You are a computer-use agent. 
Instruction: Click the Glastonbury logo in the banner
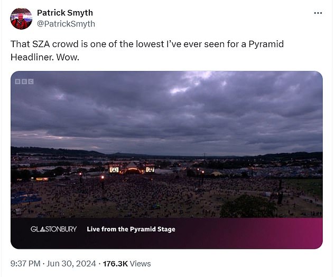click(53, 229)
